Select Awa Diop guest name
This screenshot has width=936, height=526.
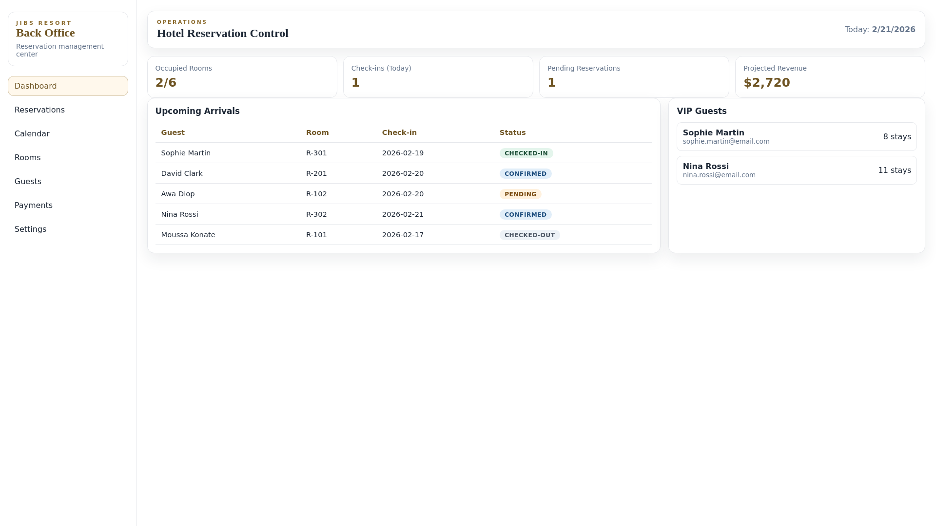click(178, 194)
